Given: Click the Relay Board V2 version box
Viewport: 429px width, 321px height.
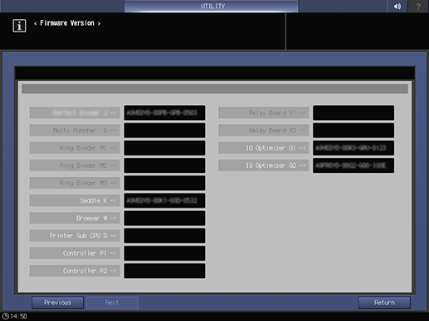Looking at the screenshot, I should point(353,130).
